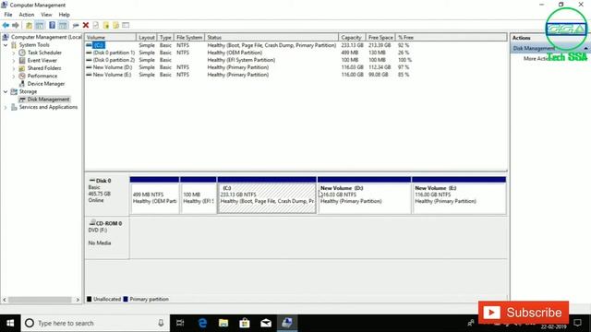Click the microphone icon in search box

[x=161, y=323]
